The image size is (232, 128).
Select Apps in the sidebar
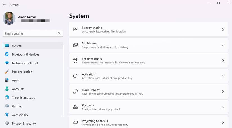point(15,80)
